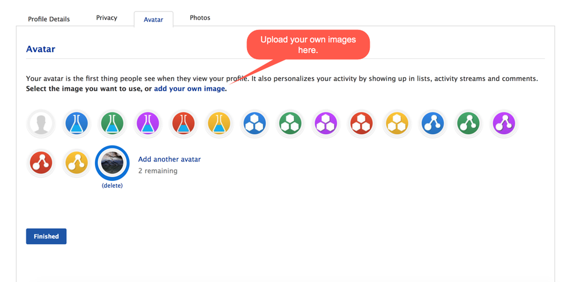Image resolution: width=571 pixels, height=282 pixels.
Task: Select the uploaded custom photo avatar
Action: tap(112, 163)
